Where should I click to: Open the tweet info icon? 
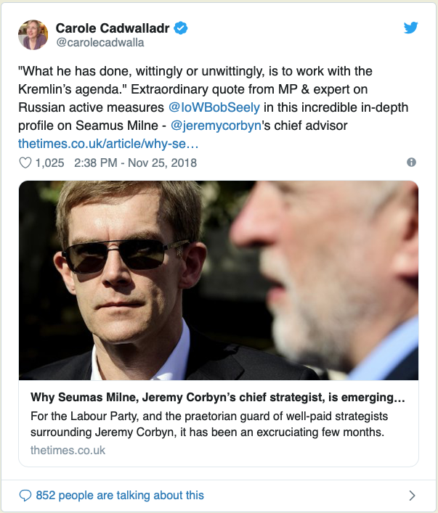[x=411, y=162]
